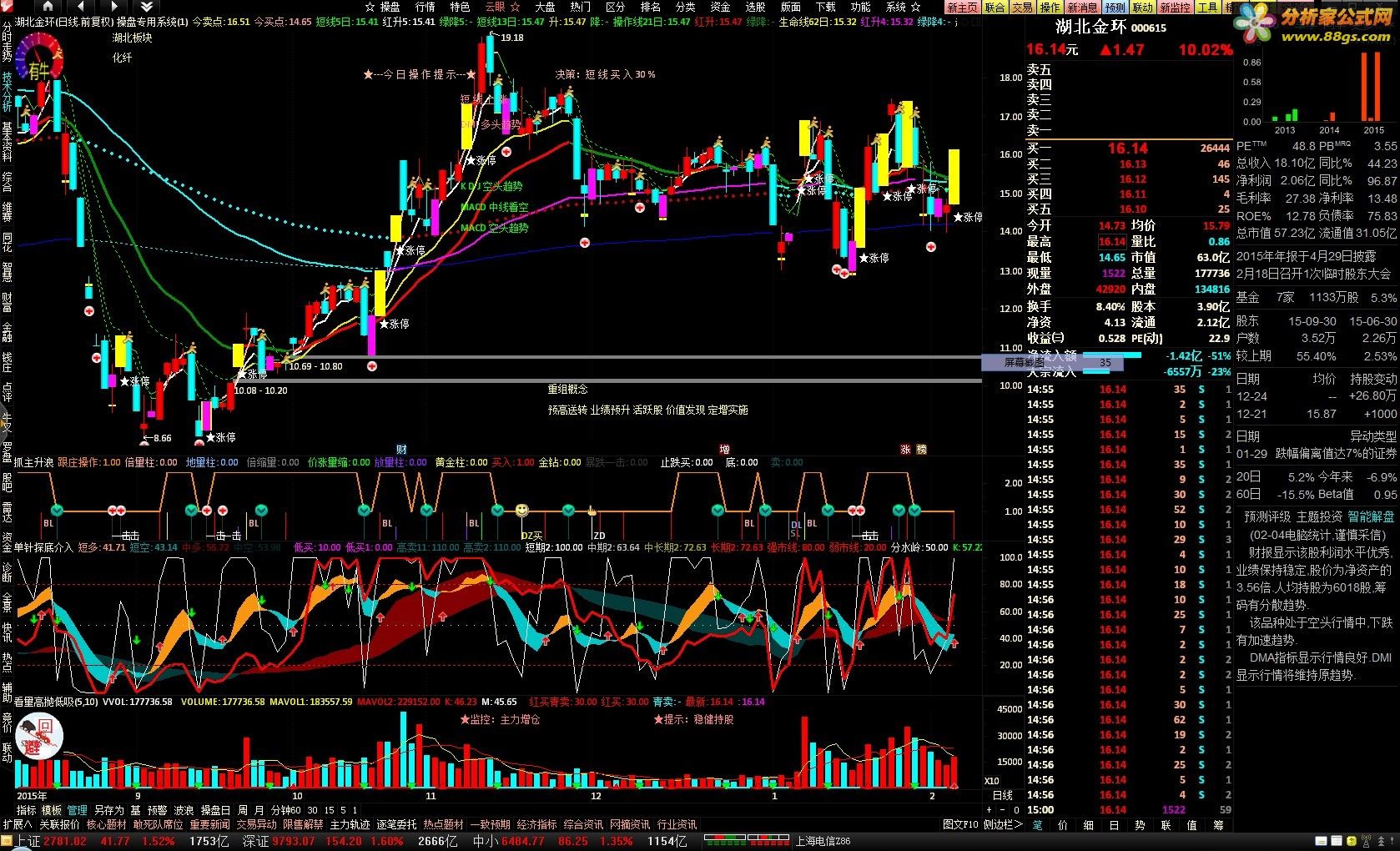Click the smiley face signal icon

[521, 510]
